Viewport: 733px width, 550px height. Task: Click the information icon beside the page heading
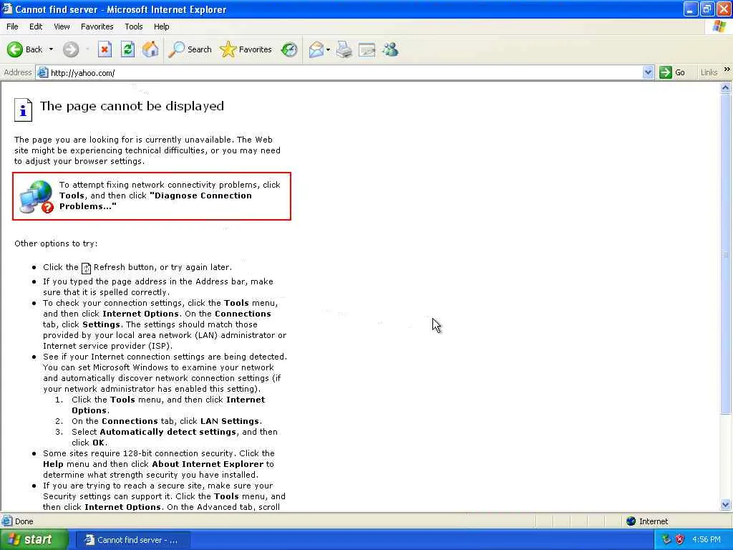pyautogui.click(x=23, y=110)
